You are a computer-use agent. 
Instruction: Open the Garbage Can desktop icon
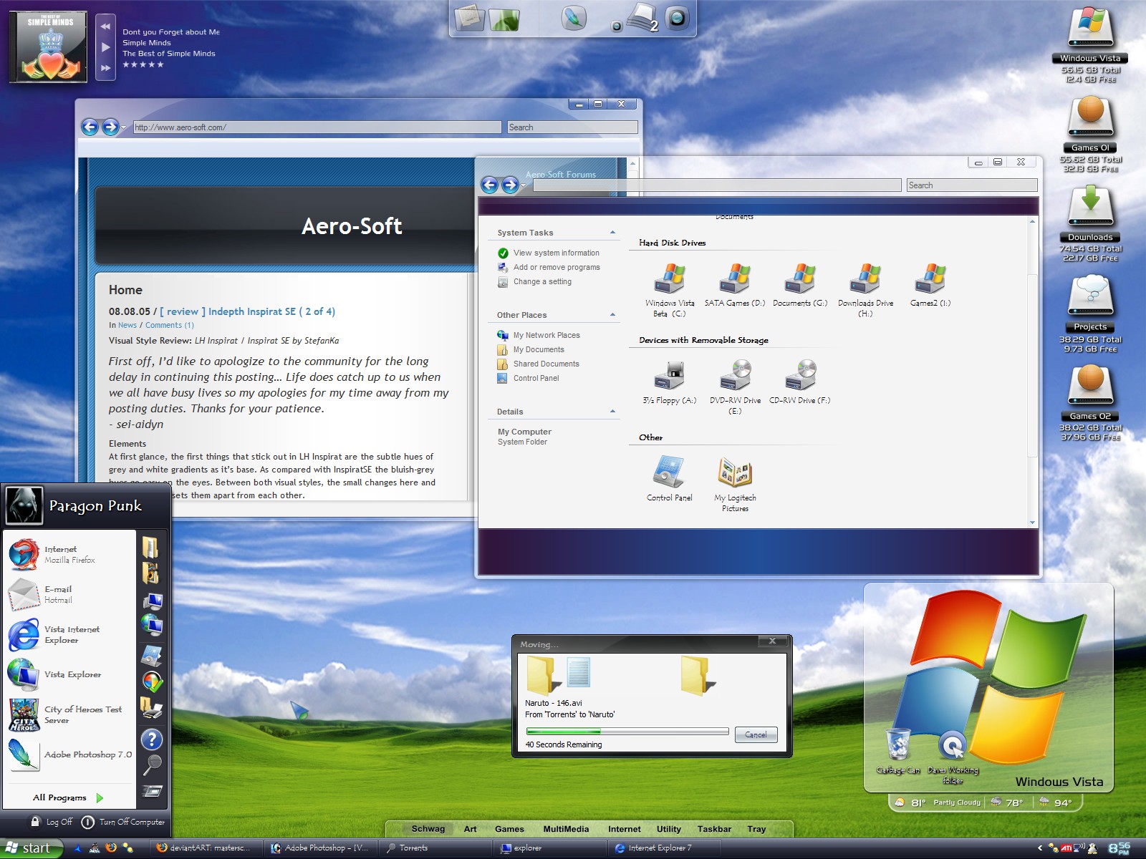pos(898,751)
